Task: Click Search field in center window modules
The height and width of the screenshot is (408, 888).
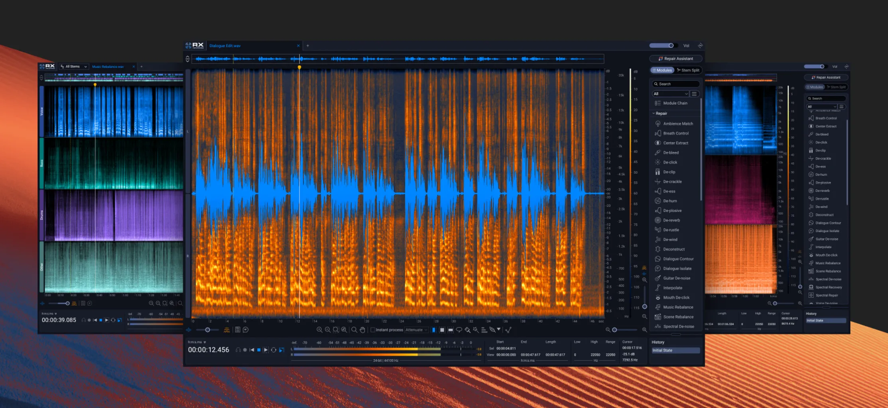Action: click(676, 84)
